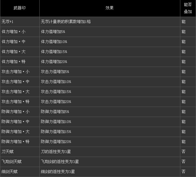Screen dimensions: 196x177
Task: Click 能 in the 体力增加·小 row
Action: 183,32
